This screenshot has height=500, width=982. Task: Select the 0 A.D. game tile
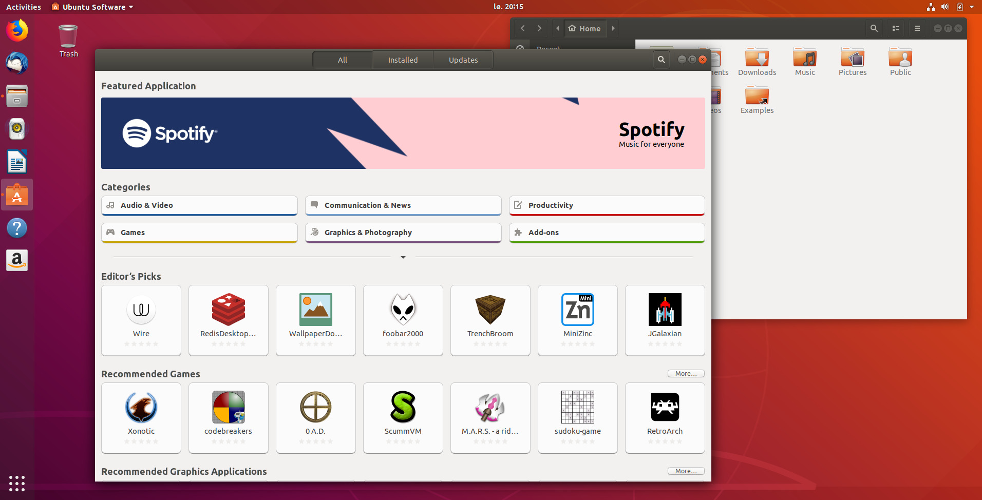click(x=316, y=418)
